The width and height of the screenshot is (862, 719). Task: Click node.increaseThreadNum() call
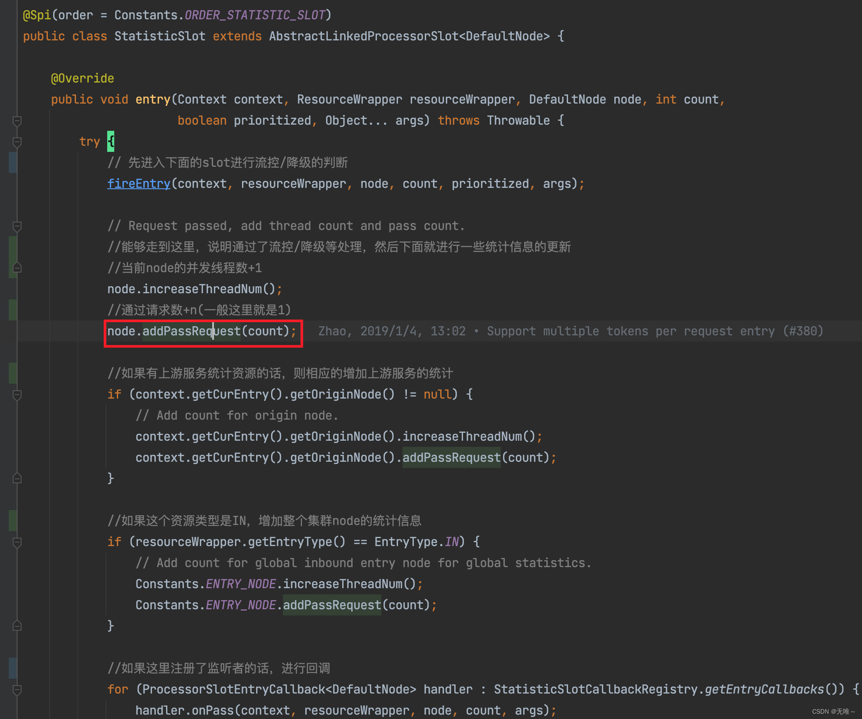coord(192,289)
